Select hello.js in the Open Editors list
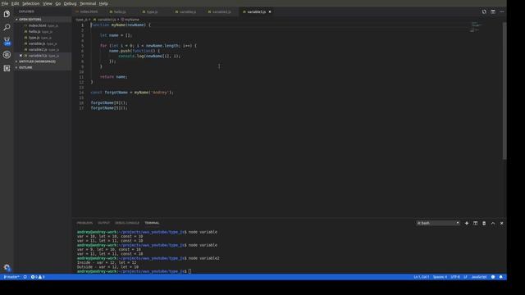Viewport: 525px width, 295px height. pos(42,31)
